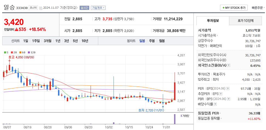266x130 pixels.
Task: Expand the 빠른주문 dropdown
Action: (x=258, y=8)
